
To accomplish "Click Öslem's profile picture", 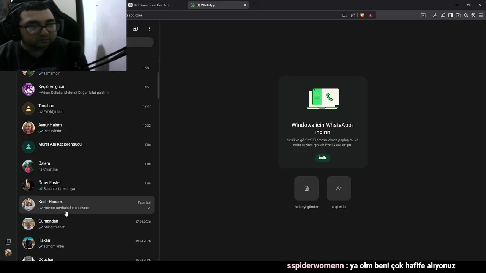I will tap(28, 166).
